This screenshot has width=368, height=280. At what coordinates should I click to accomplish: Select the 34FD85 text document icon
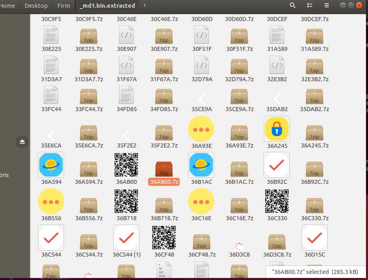tap(126, 95)
